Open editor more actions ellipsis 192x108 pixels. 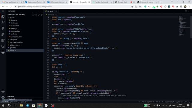pos(189,11)
